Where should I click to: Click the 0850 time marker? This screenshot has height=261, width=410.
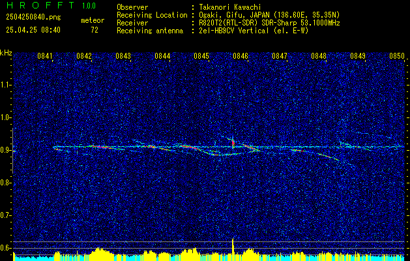click(397, 56)
